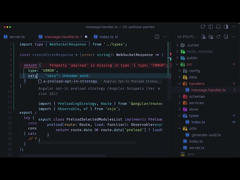This screenshot has height=180, width=240.
Task: Expand the .cursor folder
Action: pos(177,45)
